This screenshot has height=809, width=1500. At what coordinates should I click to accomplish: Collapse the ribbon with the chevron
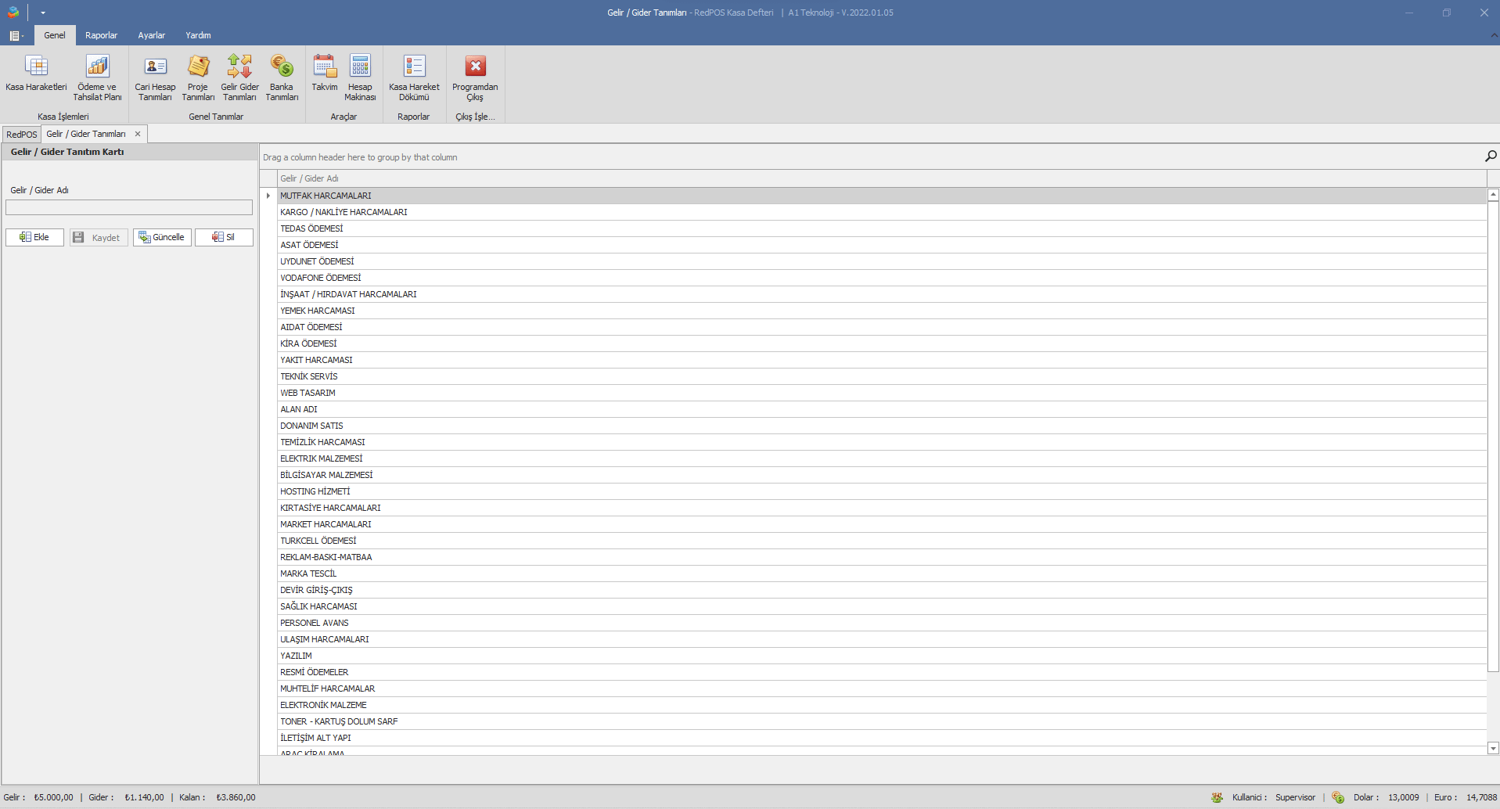click(x=1494, y=35)
